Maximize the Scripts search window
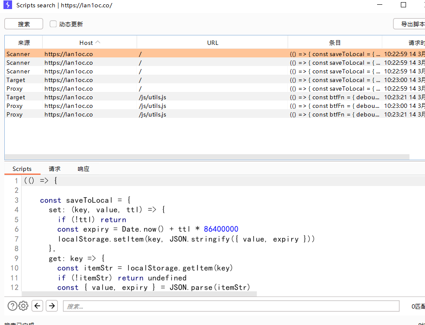The image size is (425, 325). (x=403, y=5)
